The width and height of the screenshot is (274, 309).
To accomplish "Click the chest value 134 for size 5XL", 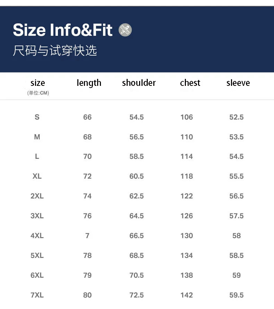I will click(x=187, y=255).
